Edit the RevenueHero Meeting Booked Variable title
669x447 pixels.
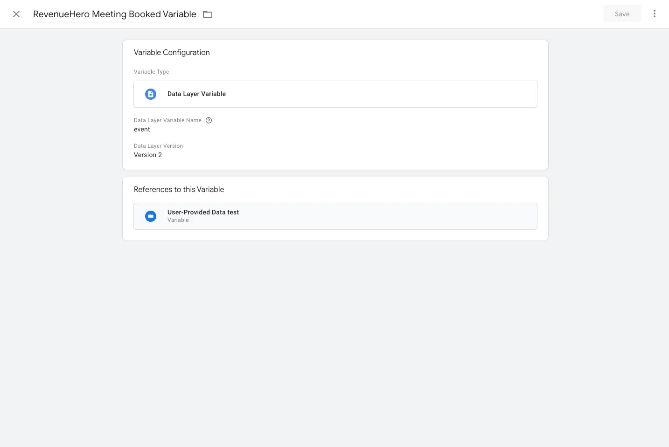pos(115,14)
